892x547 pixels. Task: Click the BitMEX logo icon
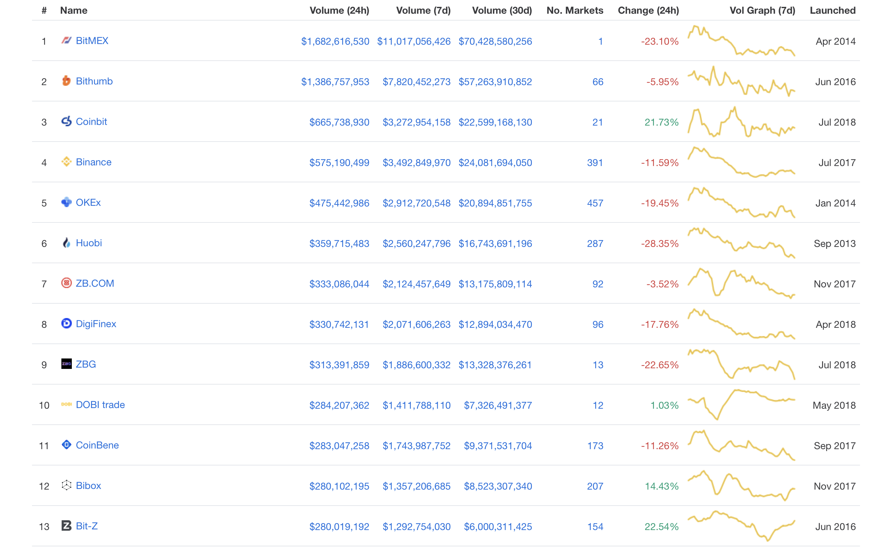click(x=66, y=40)
